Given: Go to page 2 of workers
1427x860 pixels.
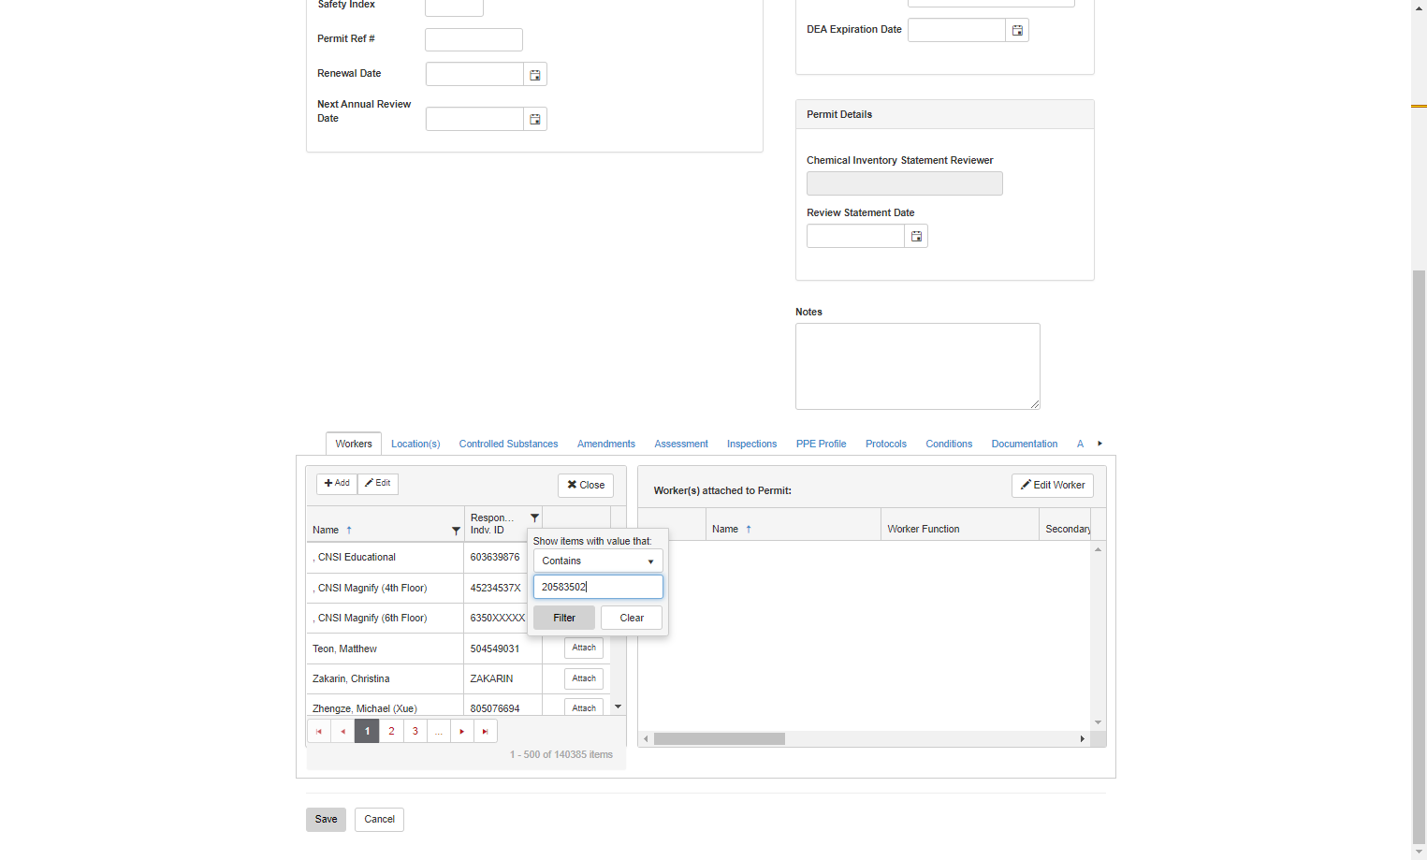Looking at the screenshot, I should click(391, 732).
